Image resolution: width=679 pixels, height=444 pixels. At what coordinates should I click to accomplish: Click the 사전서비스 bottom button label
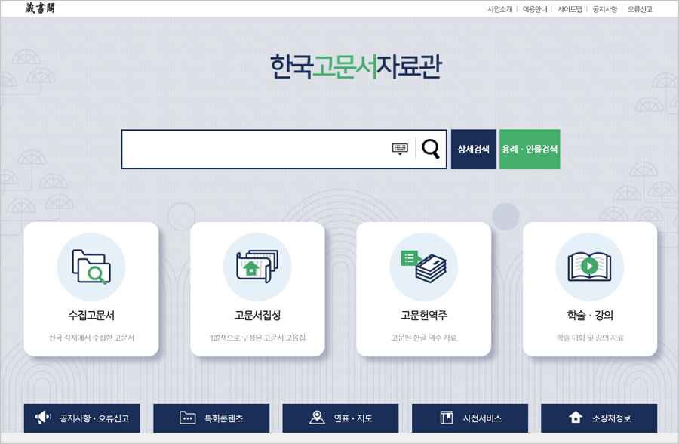pyautogui.click(x=482, y=418)
